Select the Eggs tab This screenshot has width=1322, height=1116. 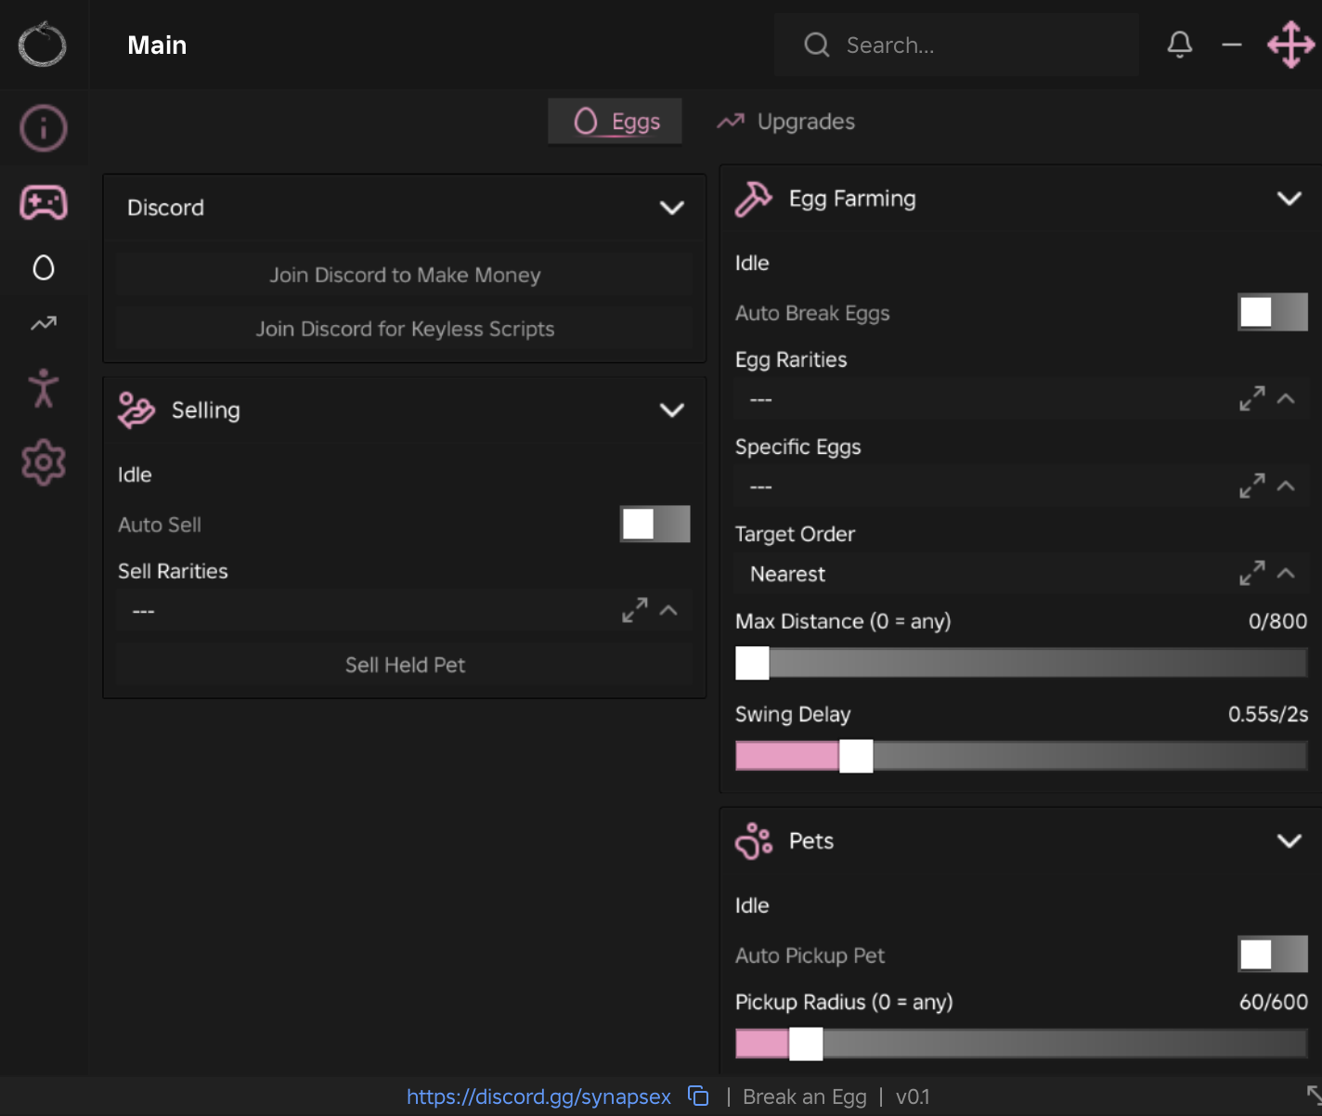point(615,122)
